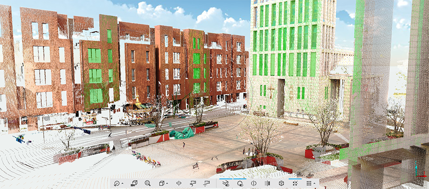The image size is (429, 189).
Task: Click the solid flag marker icon
Action: click(x=193, y=183)
